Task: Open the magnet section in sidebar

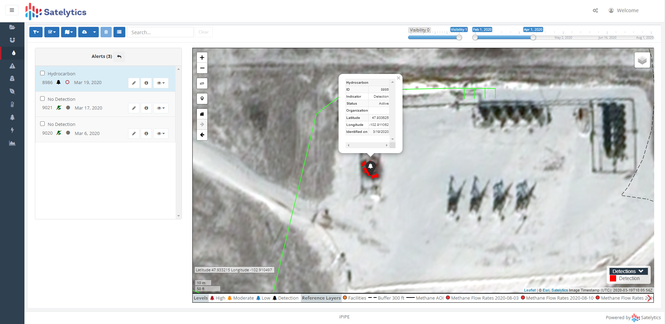Action: click(12, 40)
